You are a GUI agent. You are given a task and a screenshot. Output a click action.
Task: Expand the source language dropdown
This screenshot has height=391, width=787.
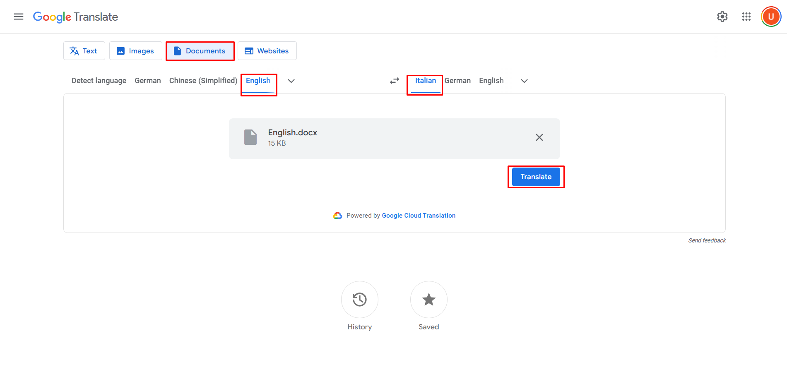291,81
